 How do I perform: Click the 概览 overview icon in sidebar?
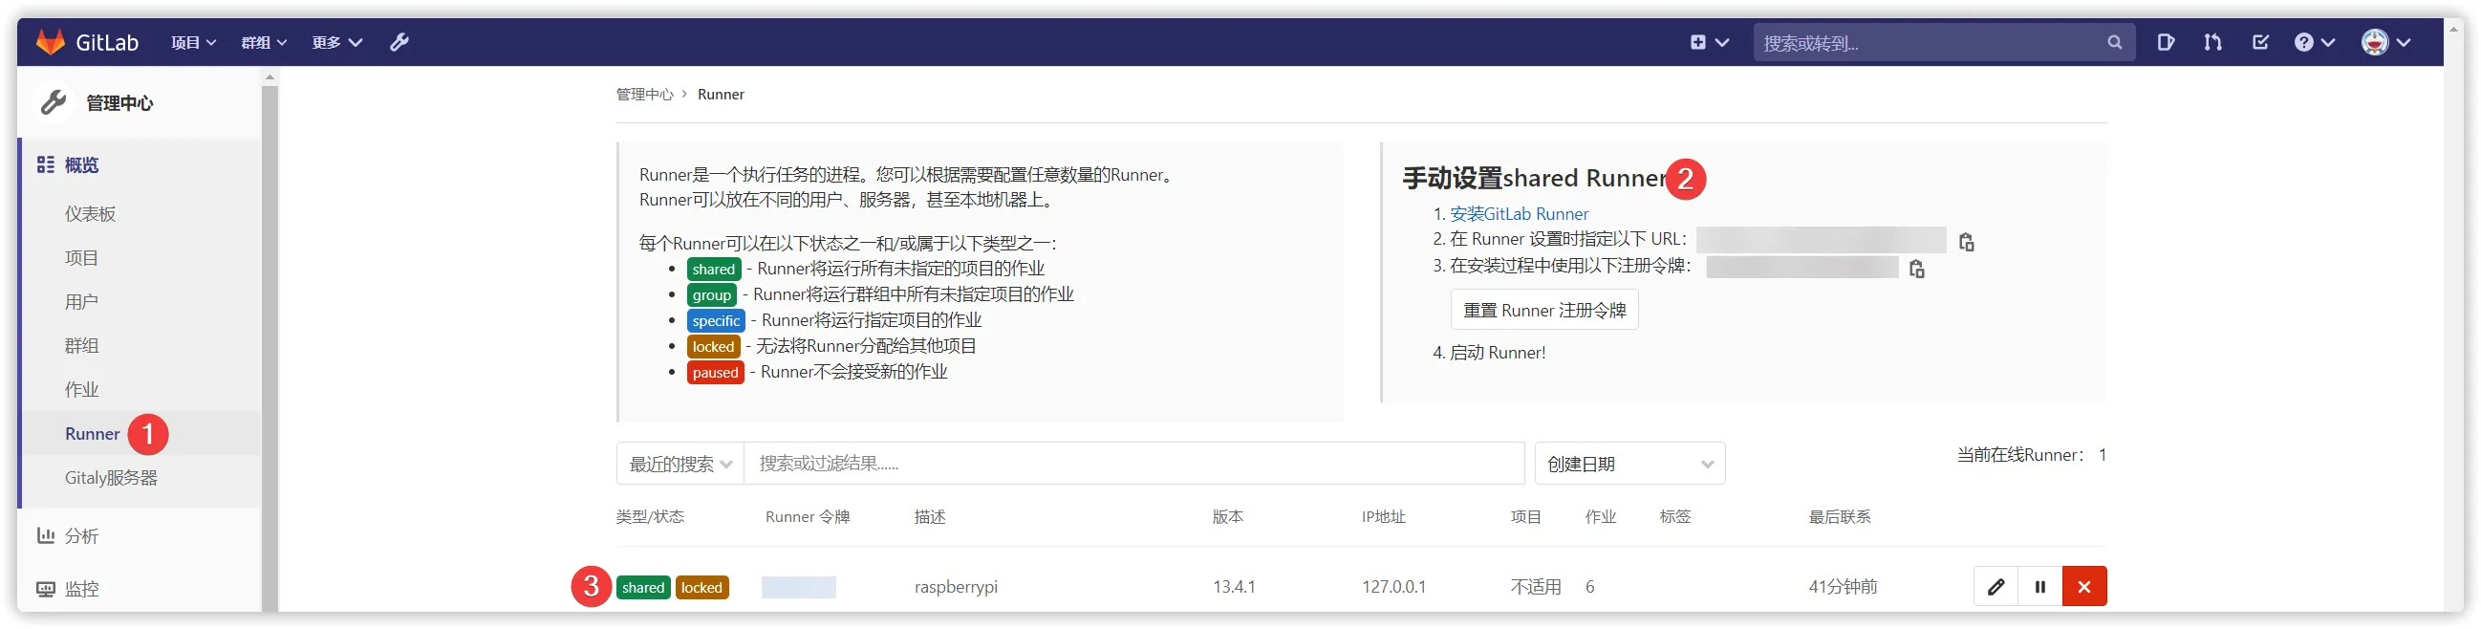point(45,164)
